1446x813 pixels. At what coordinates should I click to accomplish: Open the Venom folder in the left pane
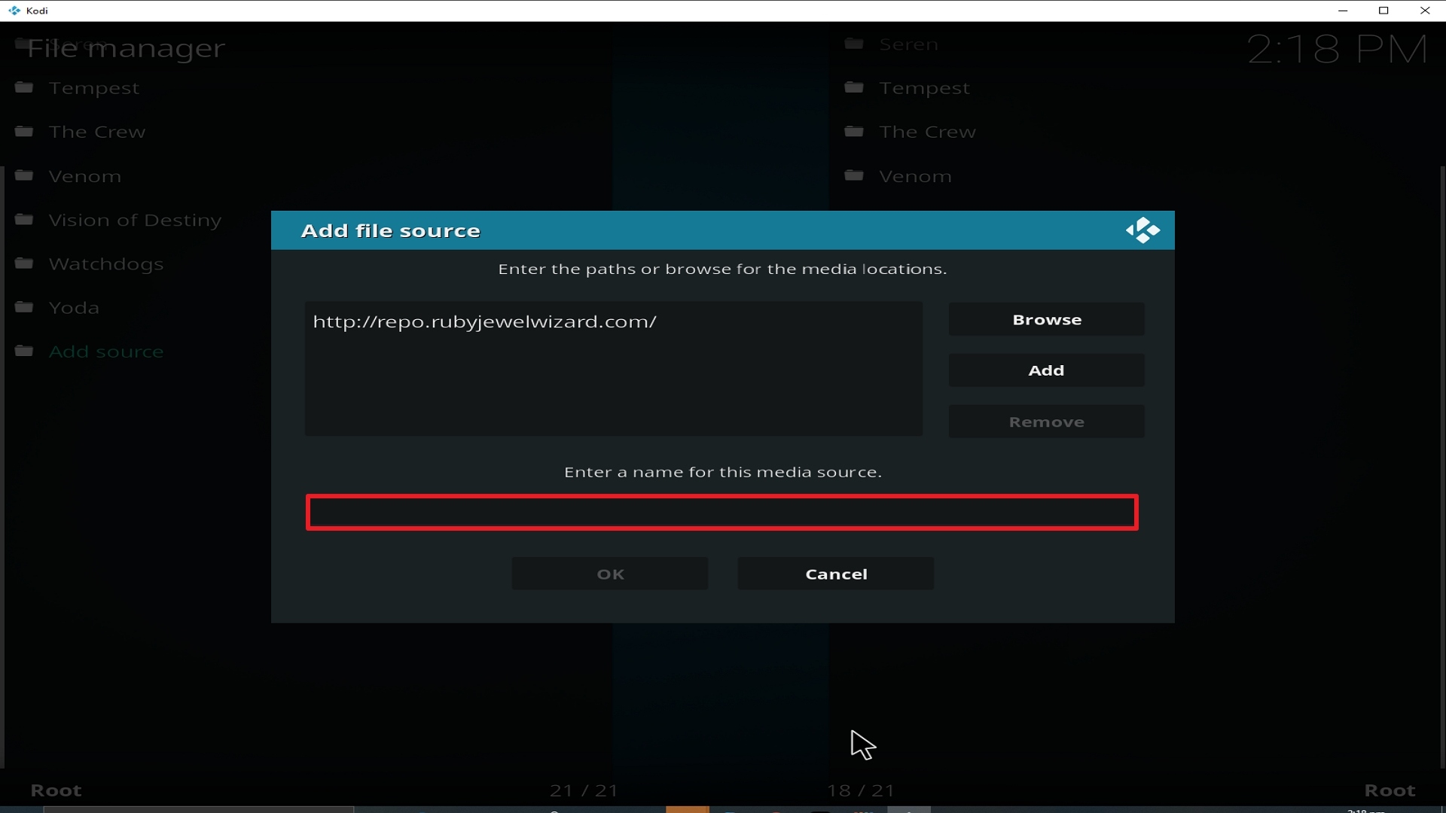pyautogui.click(x=85, y=176)
